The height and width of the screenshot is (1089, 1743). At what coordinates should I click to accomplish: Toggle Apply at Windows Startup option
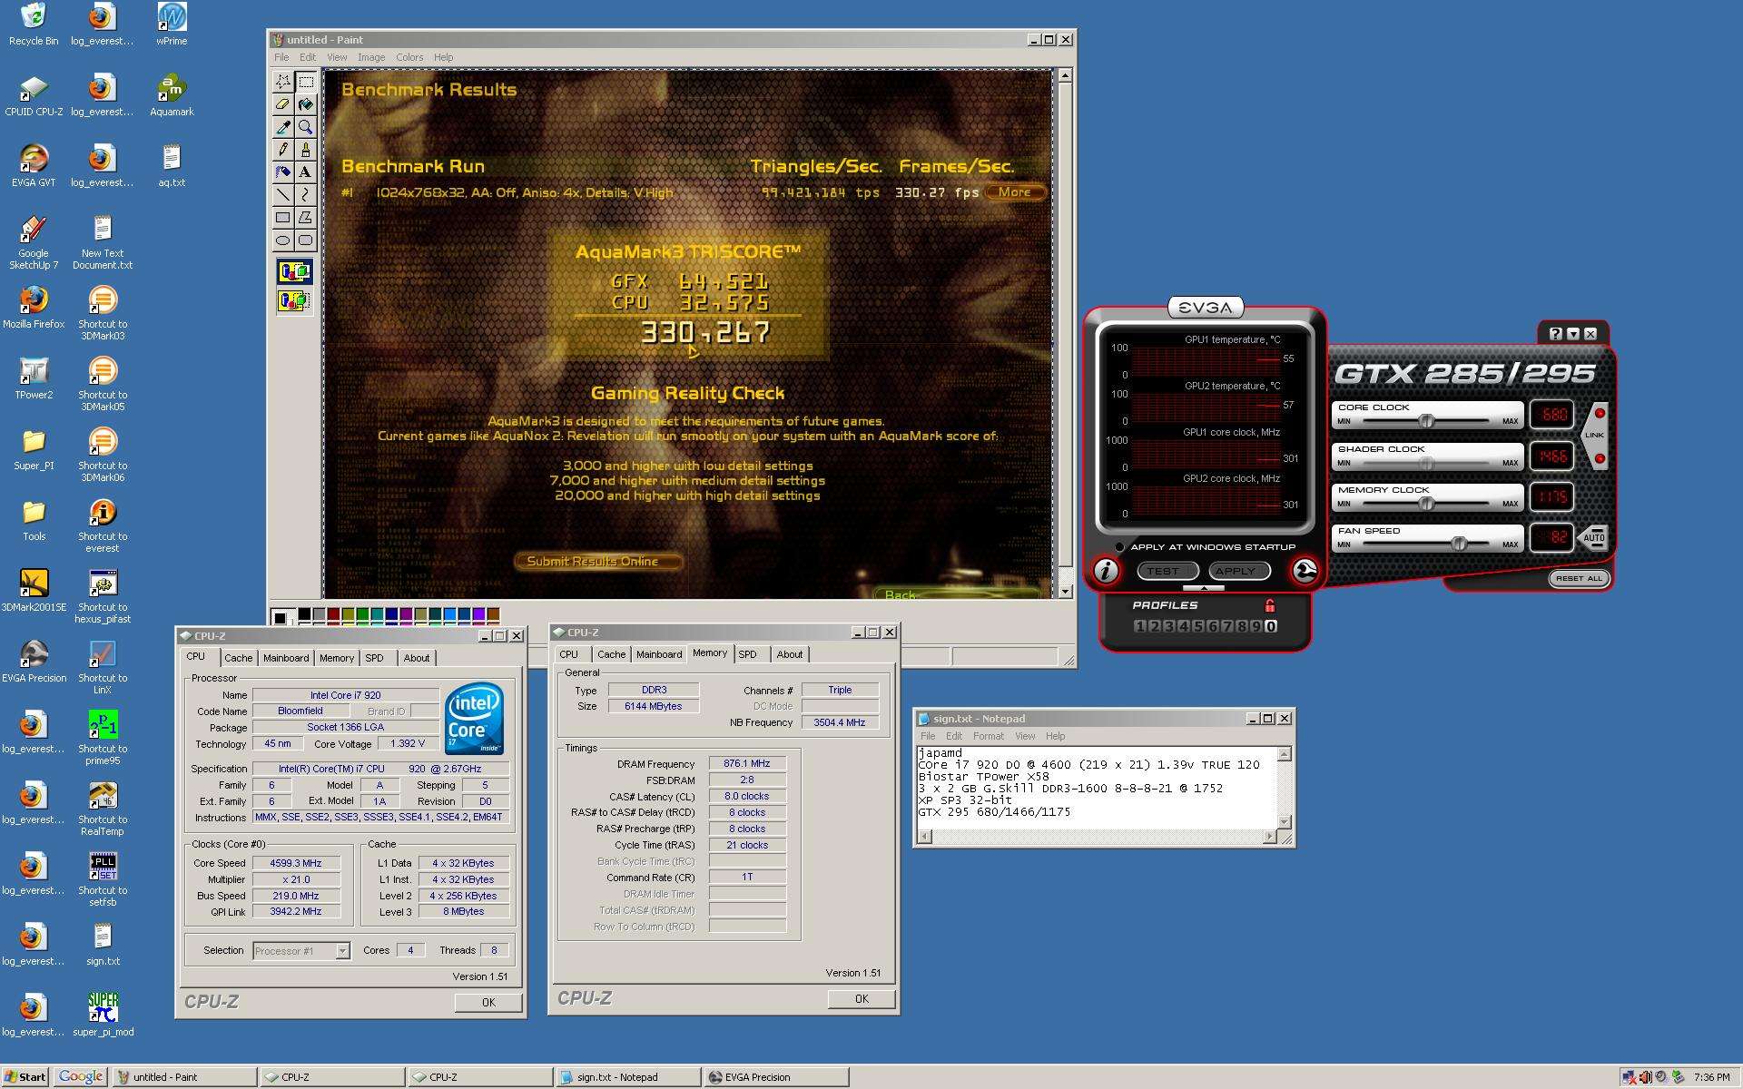[1120, 547]
